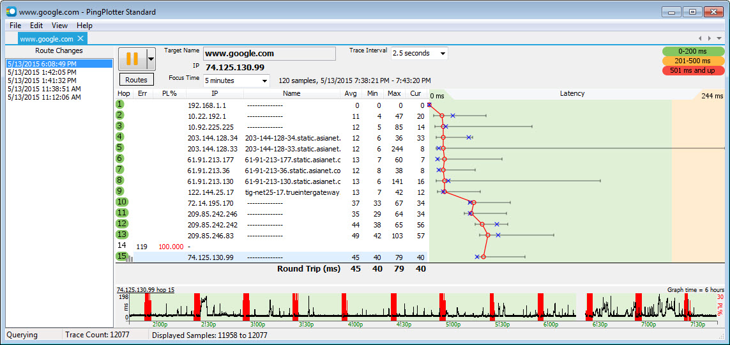The width and height of the screenshot is (730, 345).
Task: Click the Round Trip (ms) summary label
Action: coord(308,268)
